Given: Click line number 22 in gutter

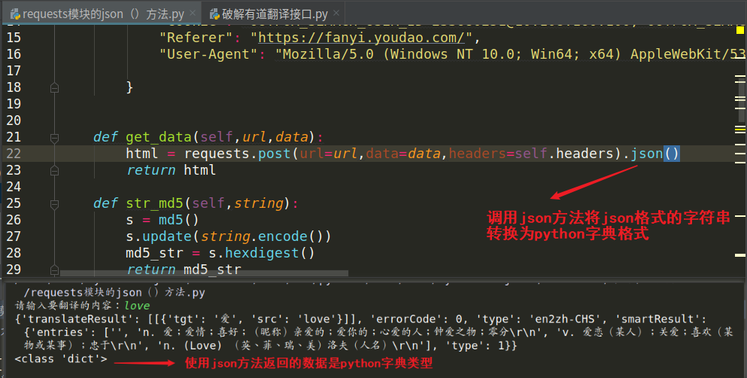Looking at the screenshot, I should [14, 154].
